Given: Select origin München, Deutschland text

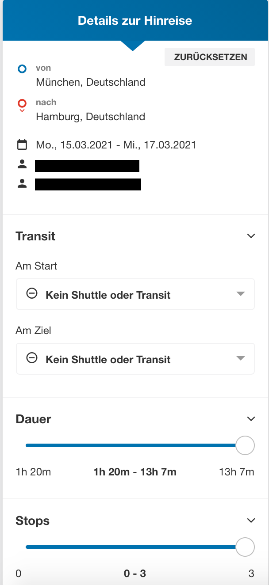Looking at the screenshot, I should tap(91, 82).
